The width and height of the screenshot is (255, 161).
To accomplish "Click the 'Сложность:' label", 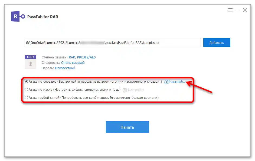I will click(51, 63).
